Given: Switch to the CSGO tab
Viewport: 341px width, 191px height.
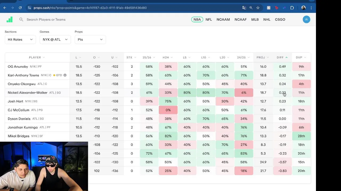Looking at the screenshot, I should (280, 19).
